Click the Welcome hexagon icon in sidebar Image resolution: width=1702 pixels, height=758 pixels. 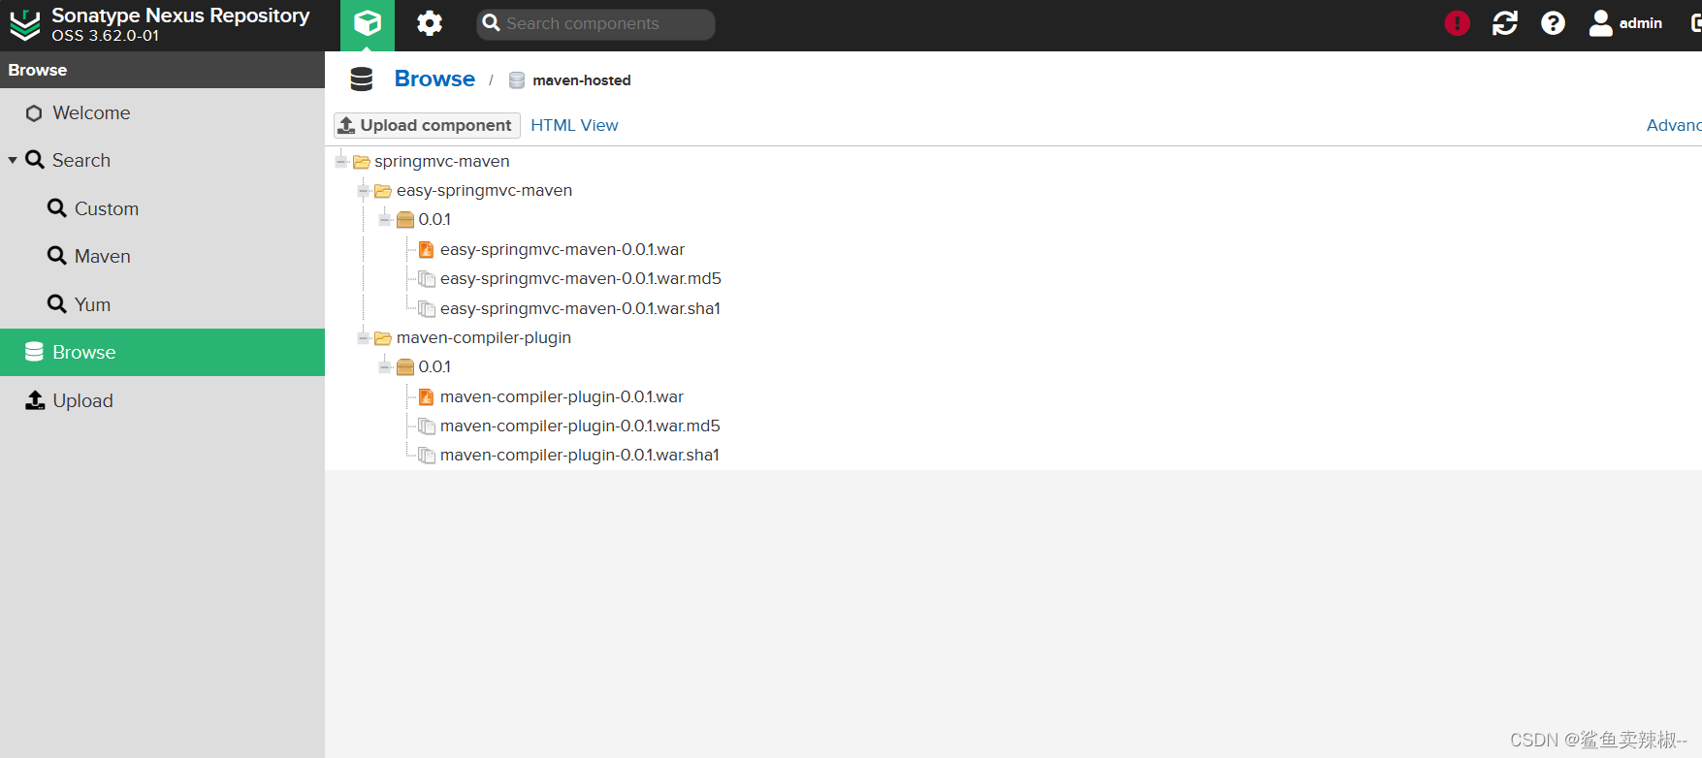coord(34,113)
